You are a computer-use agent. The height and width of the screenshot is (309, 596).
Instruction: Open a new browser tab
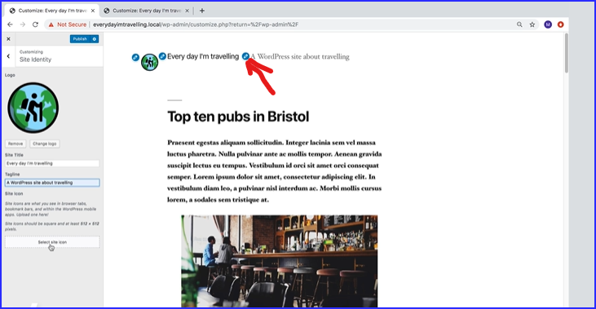click(202, 11)
